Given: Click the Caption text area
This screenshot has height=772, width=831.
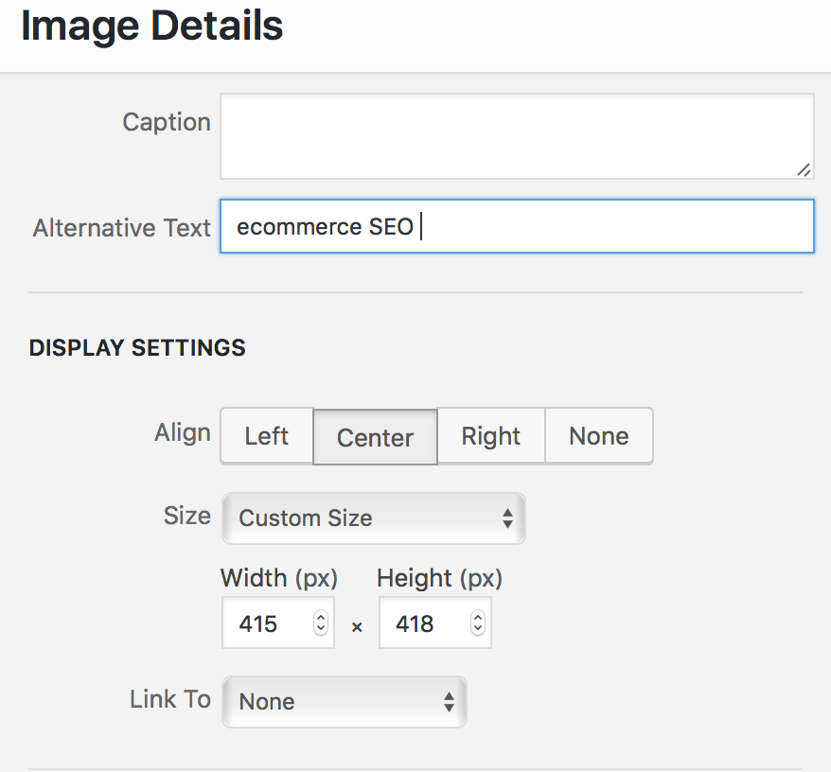Looking at the screenshot, I should pos(517,136).
